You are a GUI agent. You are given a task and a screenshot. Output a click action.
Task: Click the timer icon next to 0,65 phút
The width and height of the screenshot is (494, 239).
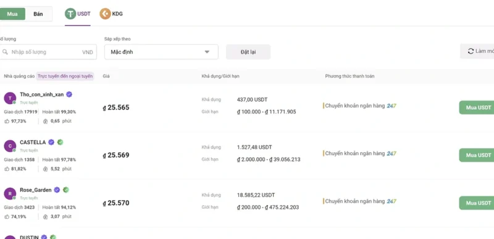pos(45,121)
